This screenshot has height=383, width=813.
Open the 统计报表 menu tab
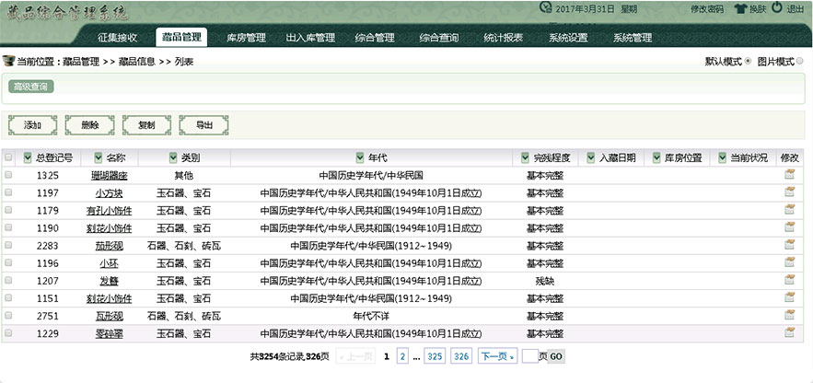504,38
